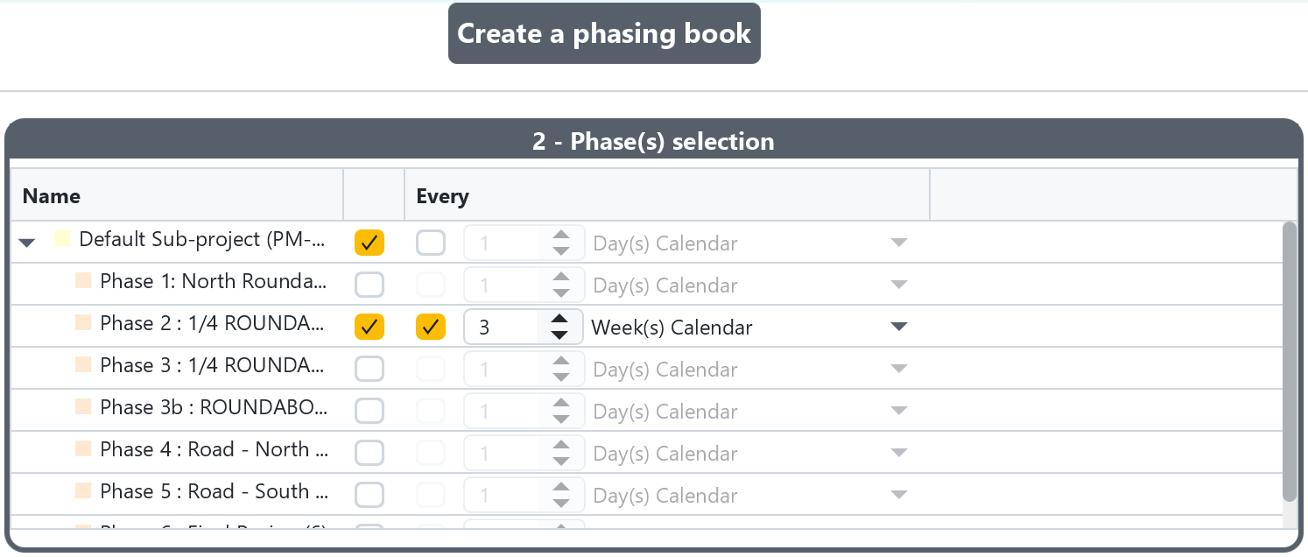Enable the Every checkbox for Default Sub-project
The height and width of the screenshot is (557, 1308).
click(x=431, y=243)
